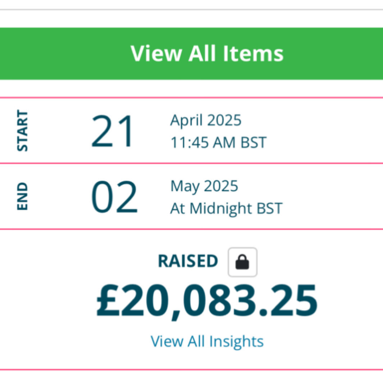Viewport: 383px width, 383px height.
Task: Click the pink divider above the RAISED section
Action: (191, 229)
